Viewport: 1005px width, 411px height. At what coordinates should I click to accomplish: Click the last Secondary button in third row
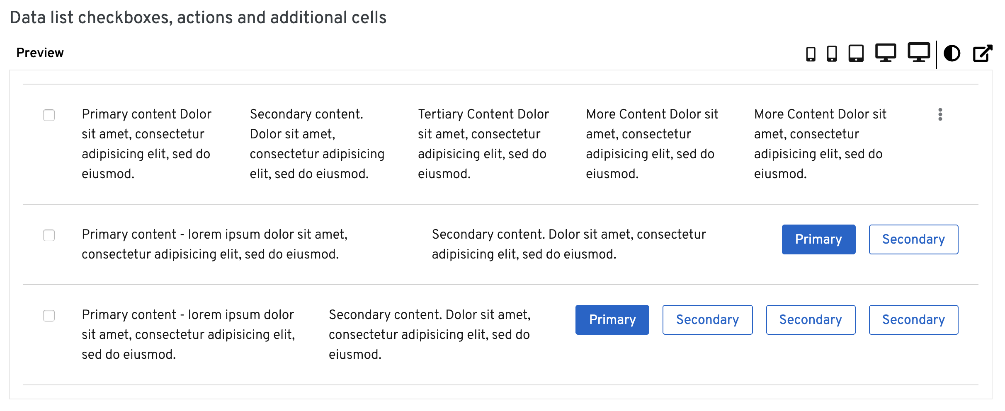point(913,319)
